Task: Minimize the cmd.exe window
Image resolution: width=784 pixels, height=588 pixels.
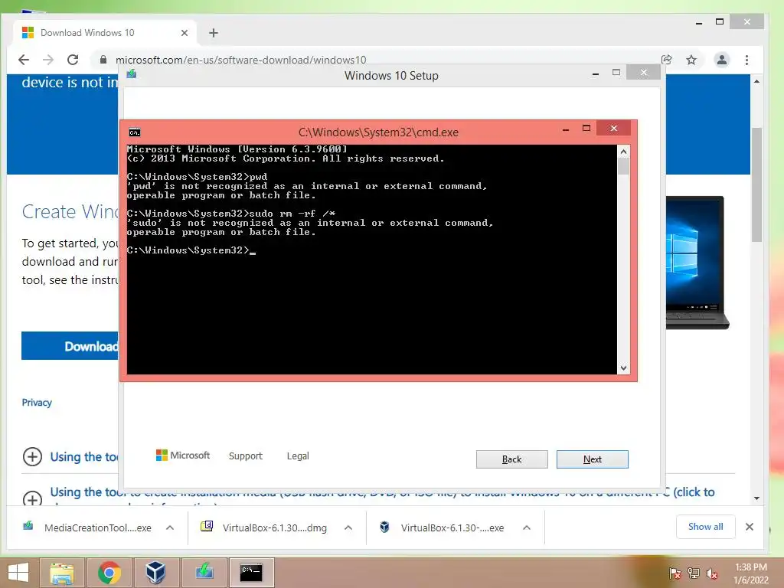Action: [x=566, y=129]
